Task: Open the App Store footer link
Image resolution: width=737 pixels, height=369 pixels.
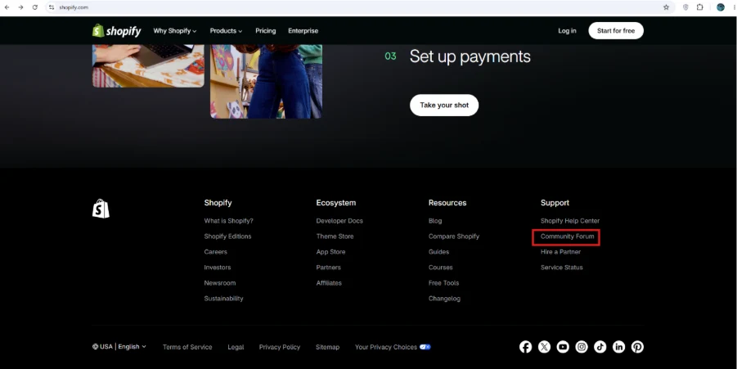Action: pyautogui.click(x=330, y=252)
